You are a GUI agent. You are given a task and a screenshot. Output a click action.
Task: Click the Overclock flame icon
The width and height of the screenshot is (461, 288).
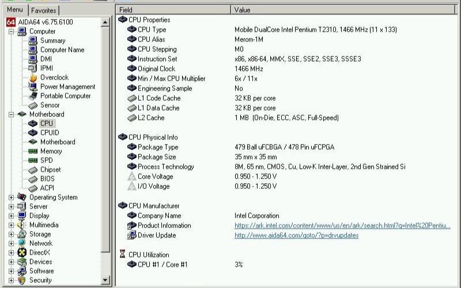tap(33, 78)
